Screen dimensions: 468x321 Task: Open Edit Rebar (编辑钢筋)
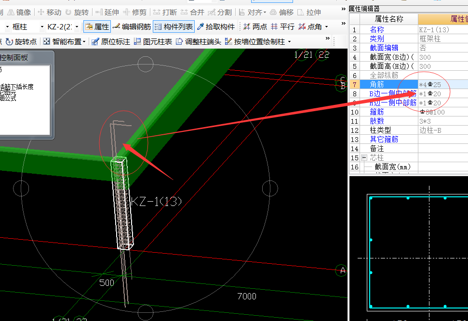point(132,27)
